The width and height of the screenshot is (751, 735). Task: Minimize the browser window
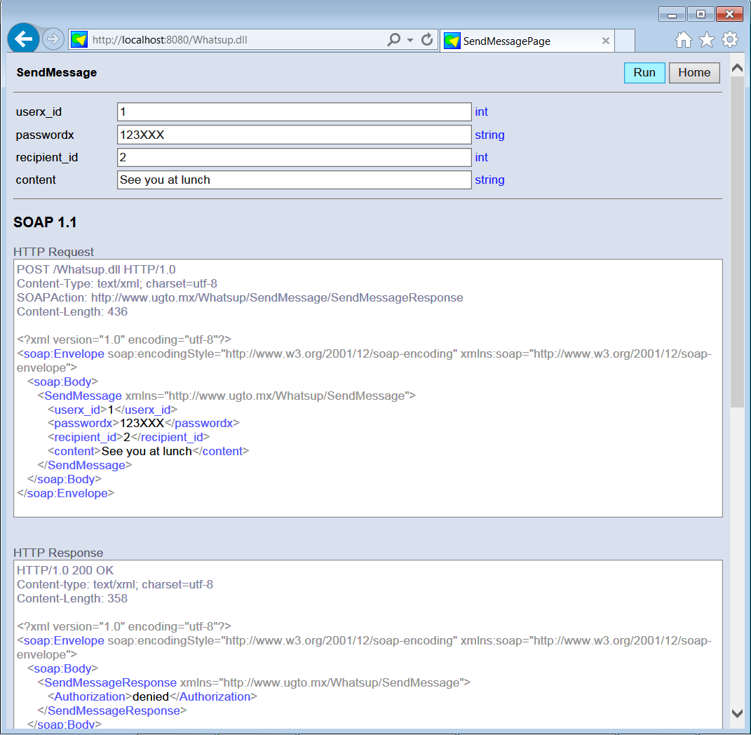pos(672,14)
